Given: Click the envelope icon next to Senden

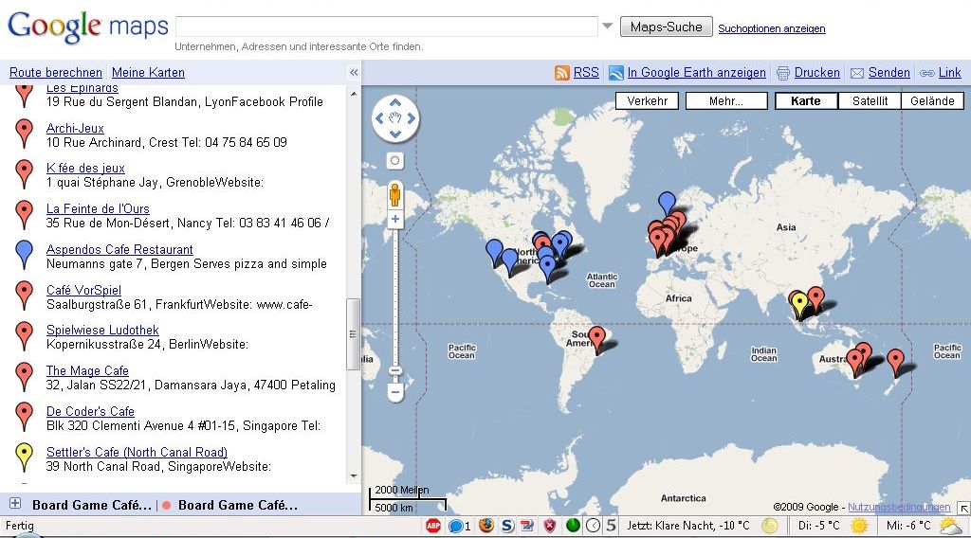Looking at the screenshot, I should (x=857, y=73).
